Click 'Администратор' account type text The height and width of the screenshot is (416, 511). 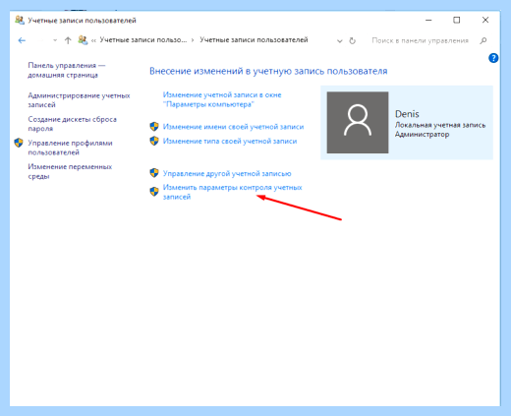pyautogui.click(x=422, y=135)
